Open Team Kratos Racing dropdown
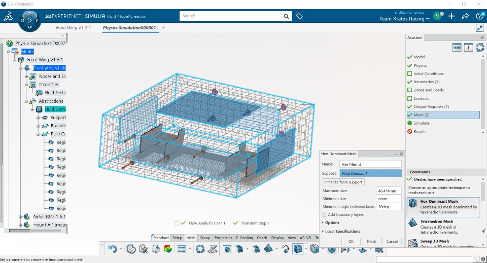This screenshot has height=263, width=487. pyautogui.click(x=404, y=19)
